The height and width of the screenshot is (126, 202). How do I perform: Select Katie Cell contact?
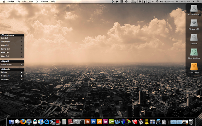point(12,53)
